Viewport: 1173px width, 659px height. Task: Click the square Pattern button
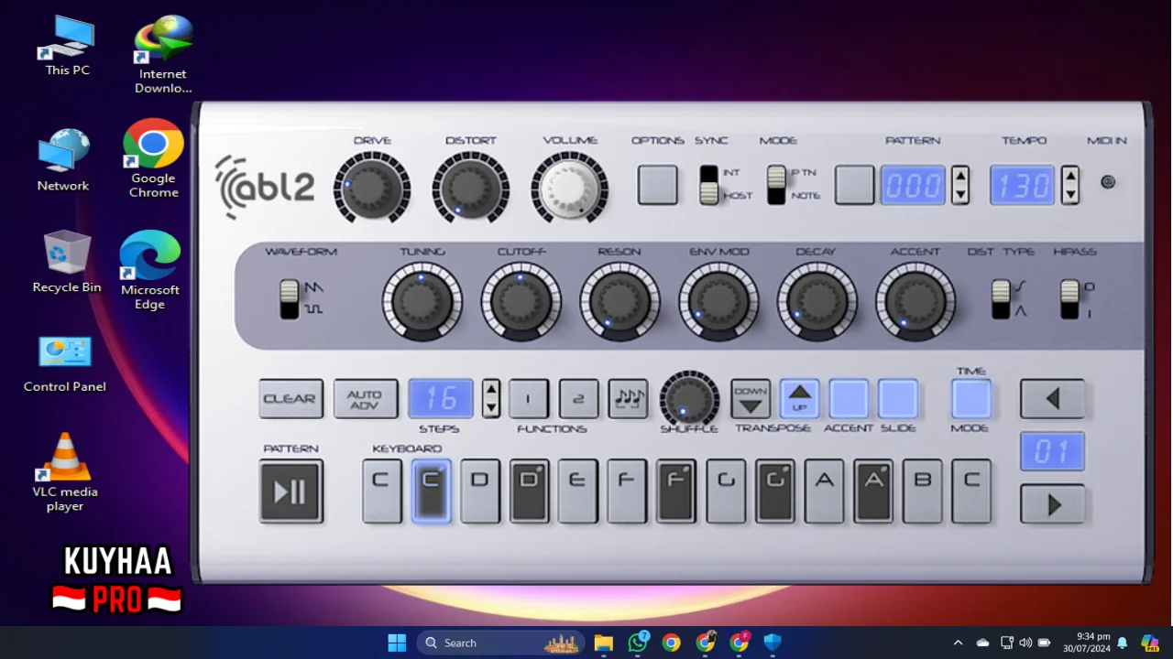[855, 185]
